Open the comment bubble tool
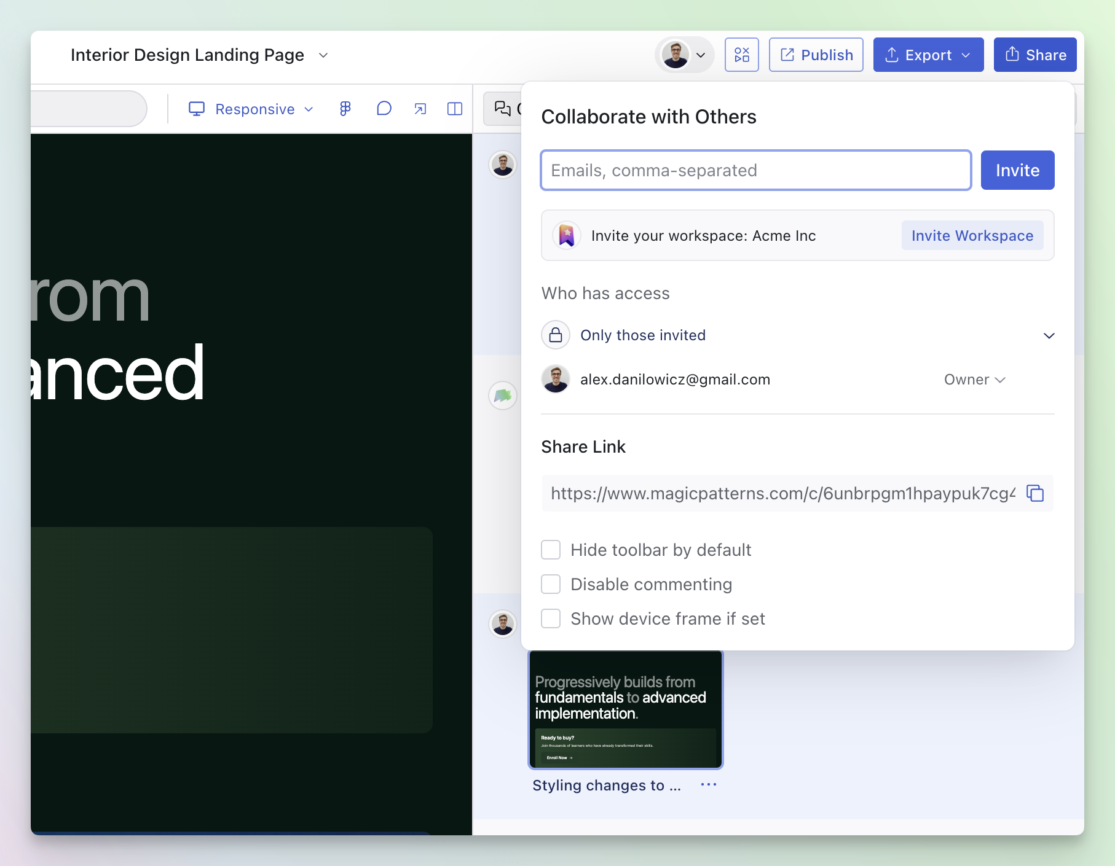The width and height of the screenshot is (1115, 866). [x=384, y=109]
